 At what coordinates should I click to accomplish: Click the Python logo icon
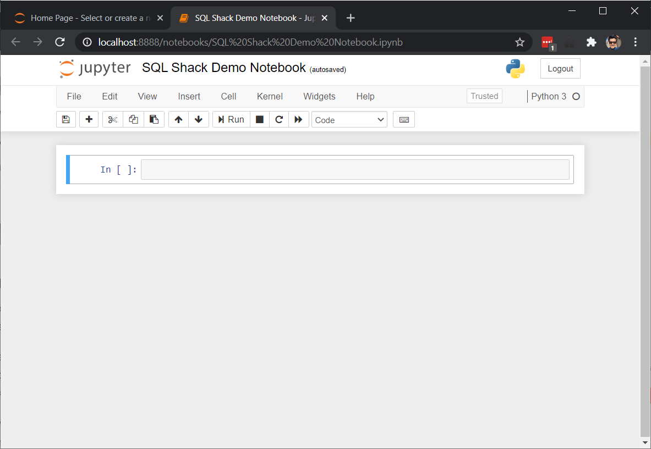(515, 69)
